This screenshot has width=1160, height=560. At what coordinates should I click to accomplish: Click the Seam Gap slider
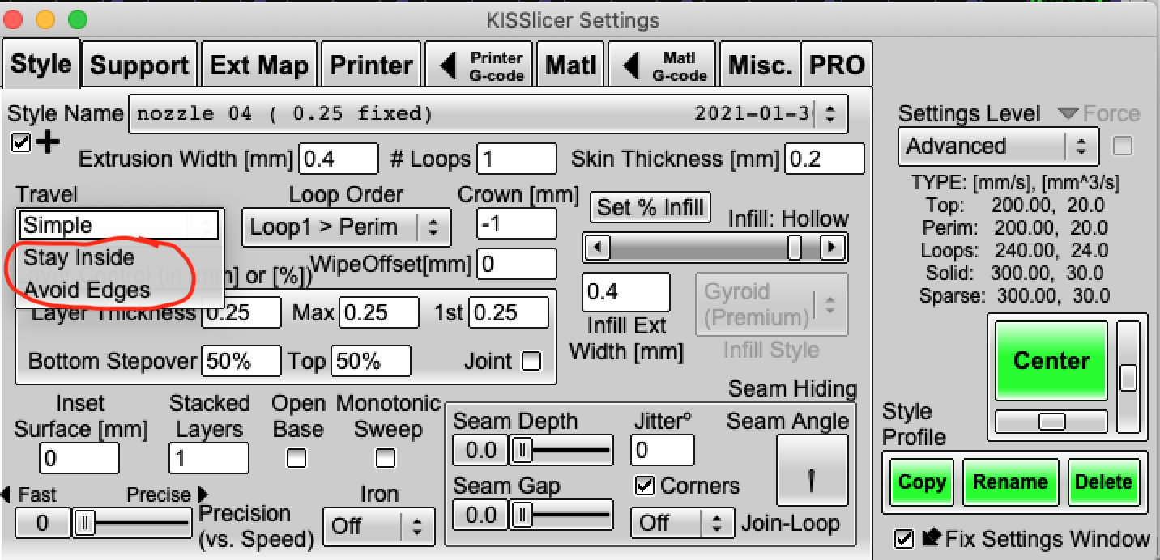click(562, 514)
